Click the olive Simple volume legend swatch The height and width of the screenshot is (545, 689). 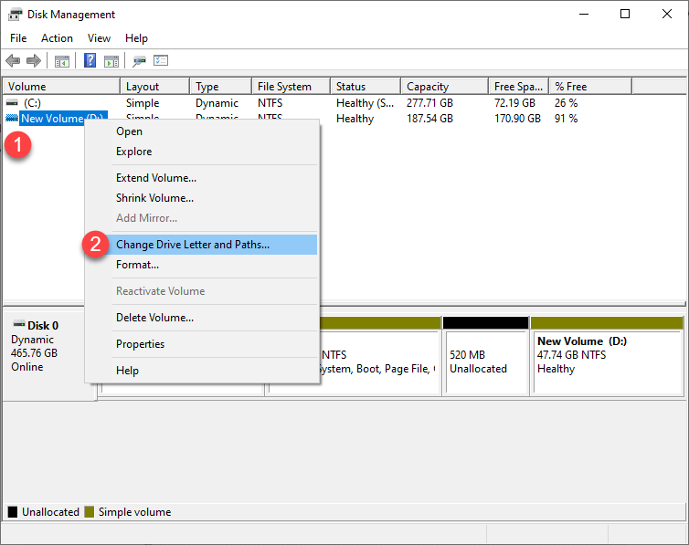point(90,511)
